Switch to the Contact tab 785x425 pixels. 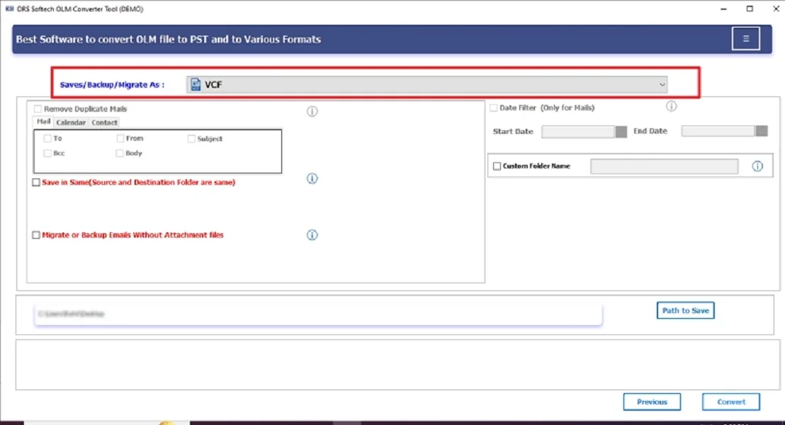(104, 122)
